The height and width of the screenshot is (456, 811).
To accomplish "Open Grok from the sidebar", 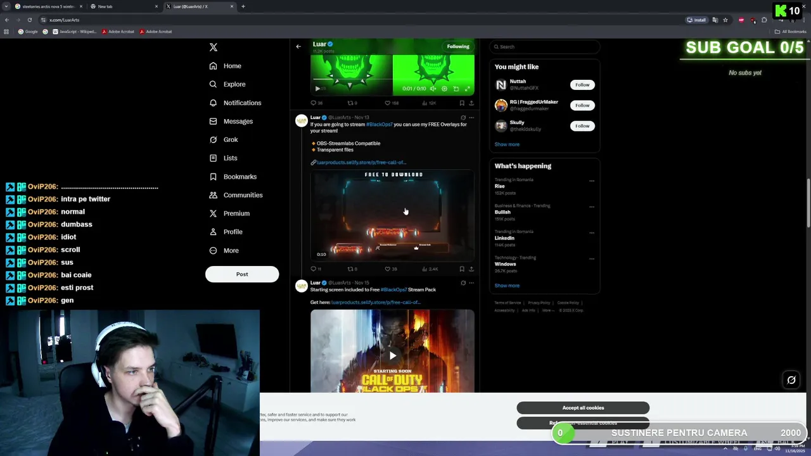I will tap(224, 139).
